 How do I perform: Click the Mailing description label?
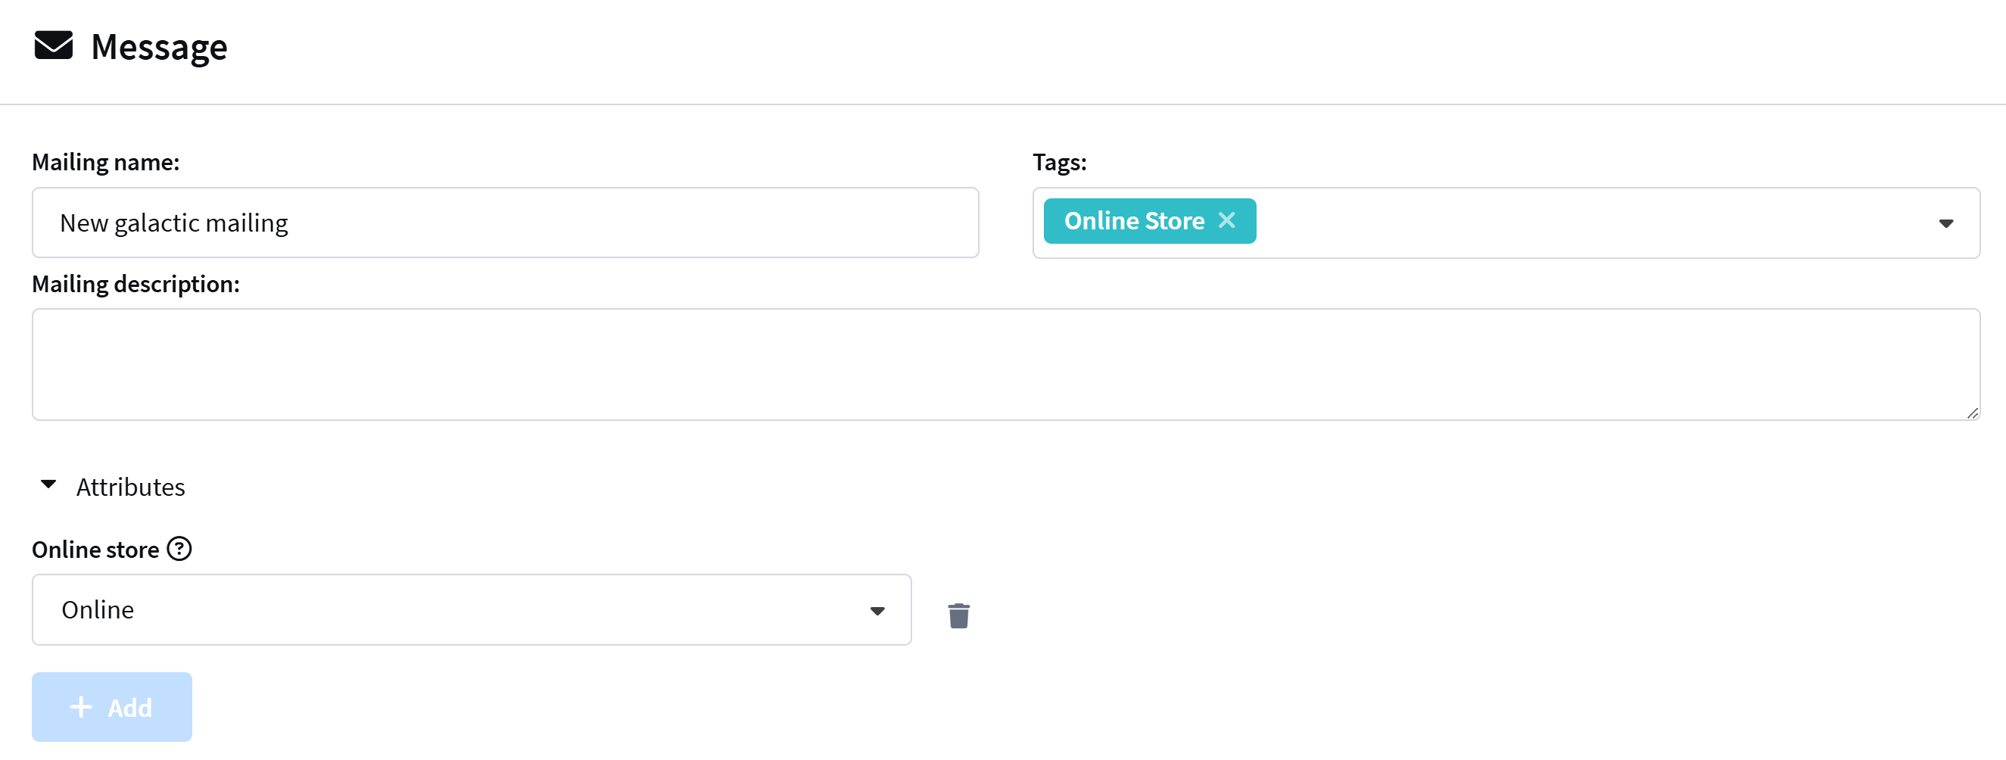(x=135, y=284)
